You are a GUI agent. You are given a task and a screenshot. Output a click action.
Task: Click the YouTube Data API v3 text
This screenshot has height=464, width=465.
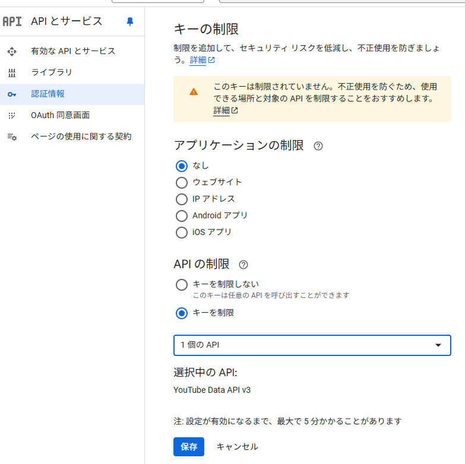(212, 390)
